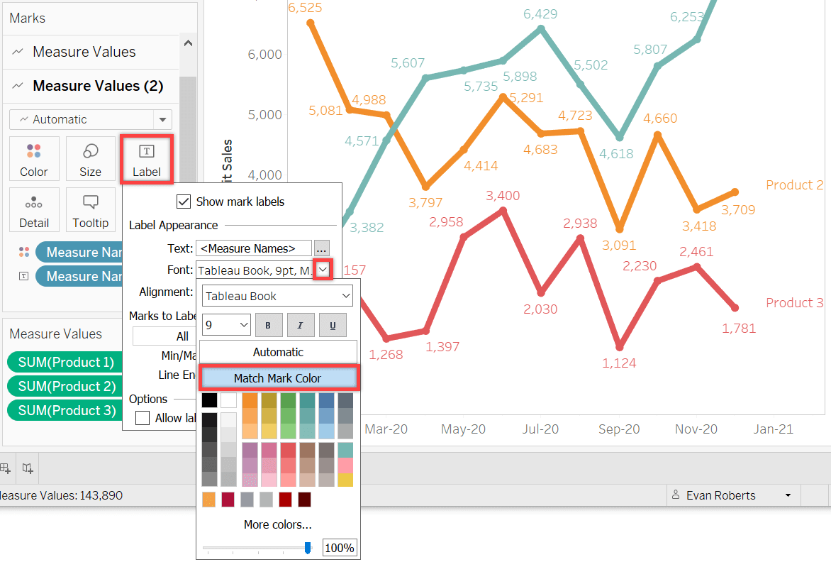This screenshot has height=562, width=831.
Task: Choose Automatic font color option
Action: point(278,351)
